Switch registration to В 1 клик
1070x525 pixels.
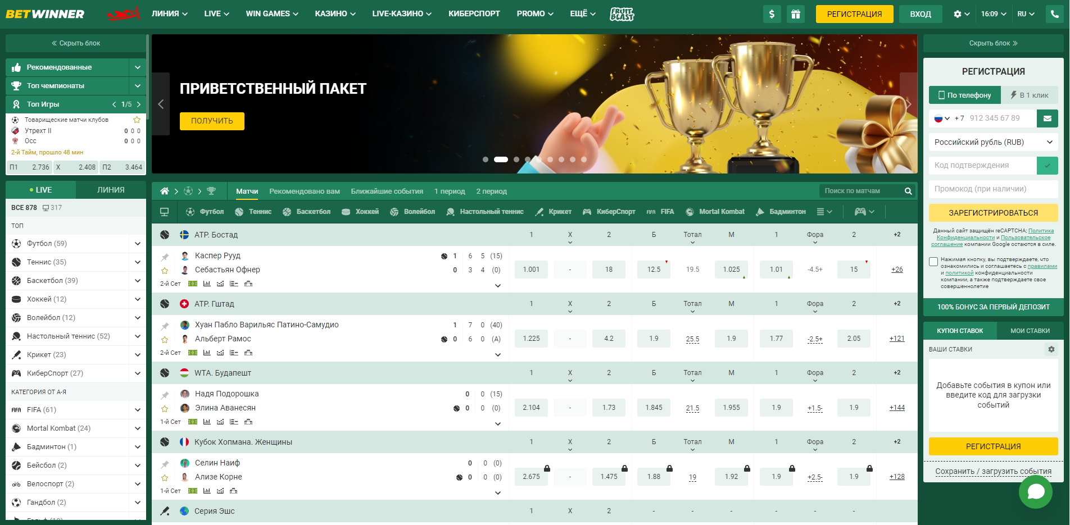pyautogui.click(x=1030, y=95)
